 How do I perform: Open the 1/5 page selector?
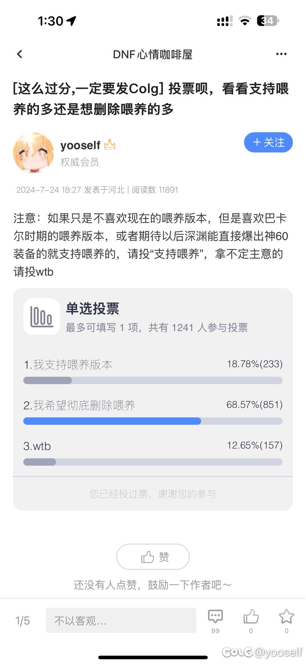point(22,621)
